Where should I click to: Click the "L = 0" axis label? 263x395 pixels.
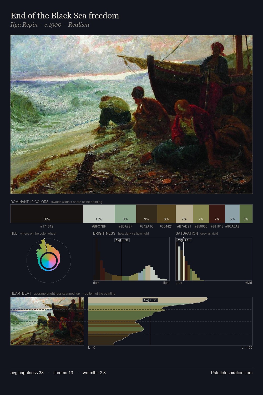pyautogui.click(x=92, y=348)
